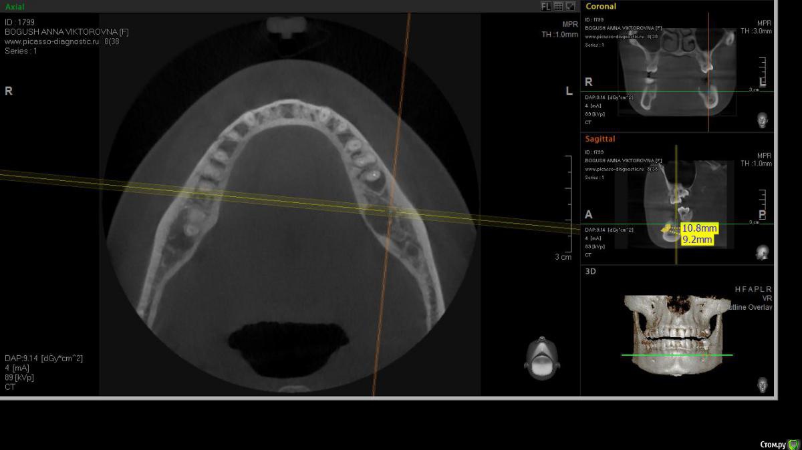
Task: Click the side-profile head icon in Sagittal pane
Action: [x=762, y=252]
